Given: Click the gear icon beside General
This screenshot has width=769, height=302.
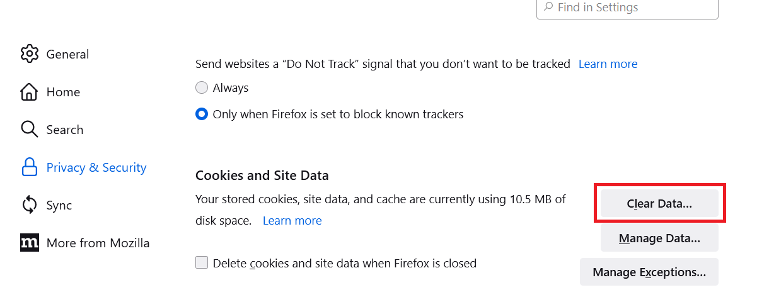Looking at the screenshot, I should (x=30, y=54).
